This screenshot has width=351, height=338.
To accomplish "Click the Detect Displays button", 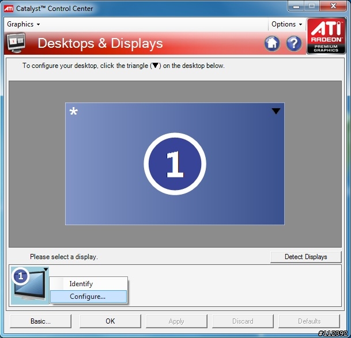I will point(306,257).
